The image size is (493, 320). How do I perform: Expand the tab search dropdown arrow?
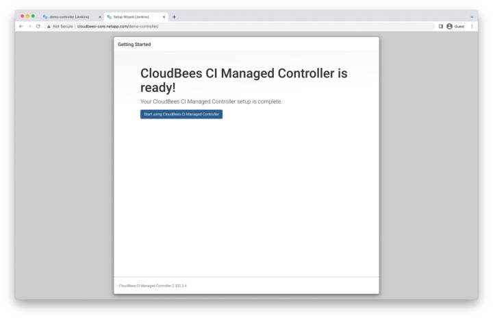tap(472, 16)
